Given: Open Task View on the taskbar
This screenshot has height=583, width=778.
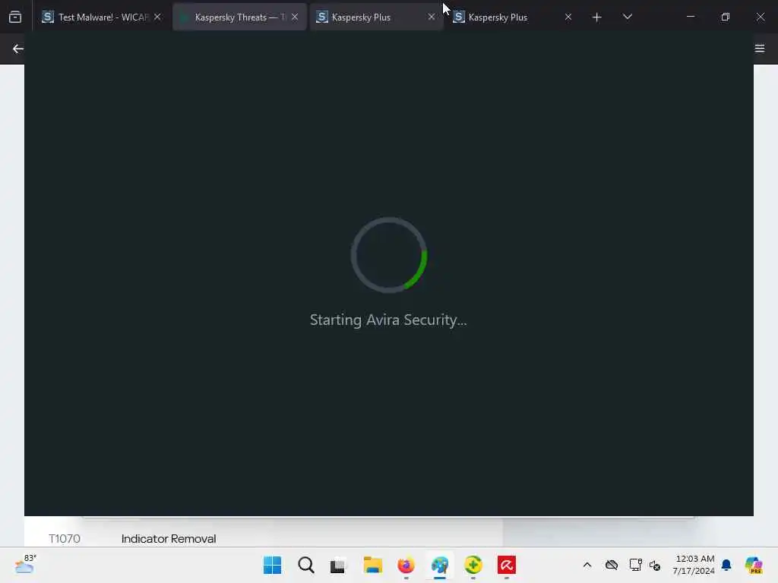Looking at the screenshot, I should pos(338,565).
